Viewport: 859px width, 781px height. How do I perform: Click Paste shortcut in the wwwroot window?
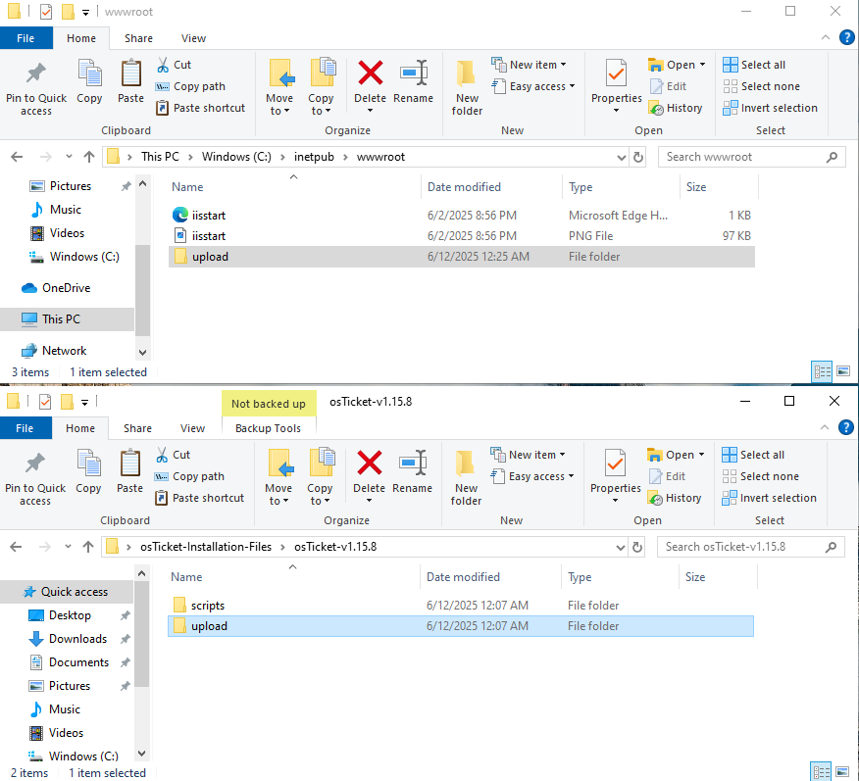click(x=200, y=108)
